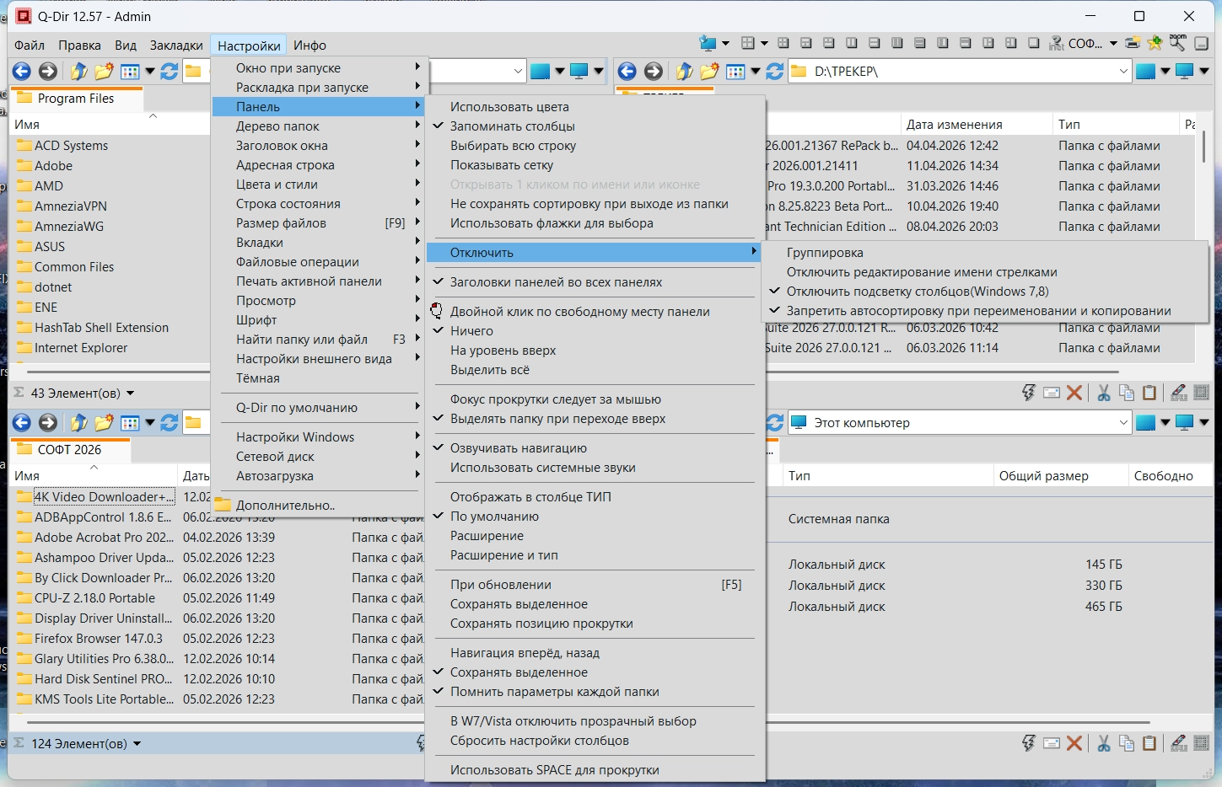Screen dimensions: 1222x787
Task: Select the "Тёмная" menu entry
Action: pyautogui.click(x=258, y=378)
